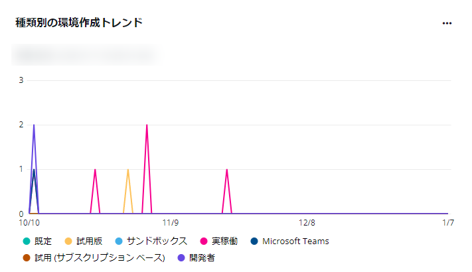This screenshot has width=472, height=272.
Task: Toggle the 開発者 series label
Action: click(x=202, y=257)
